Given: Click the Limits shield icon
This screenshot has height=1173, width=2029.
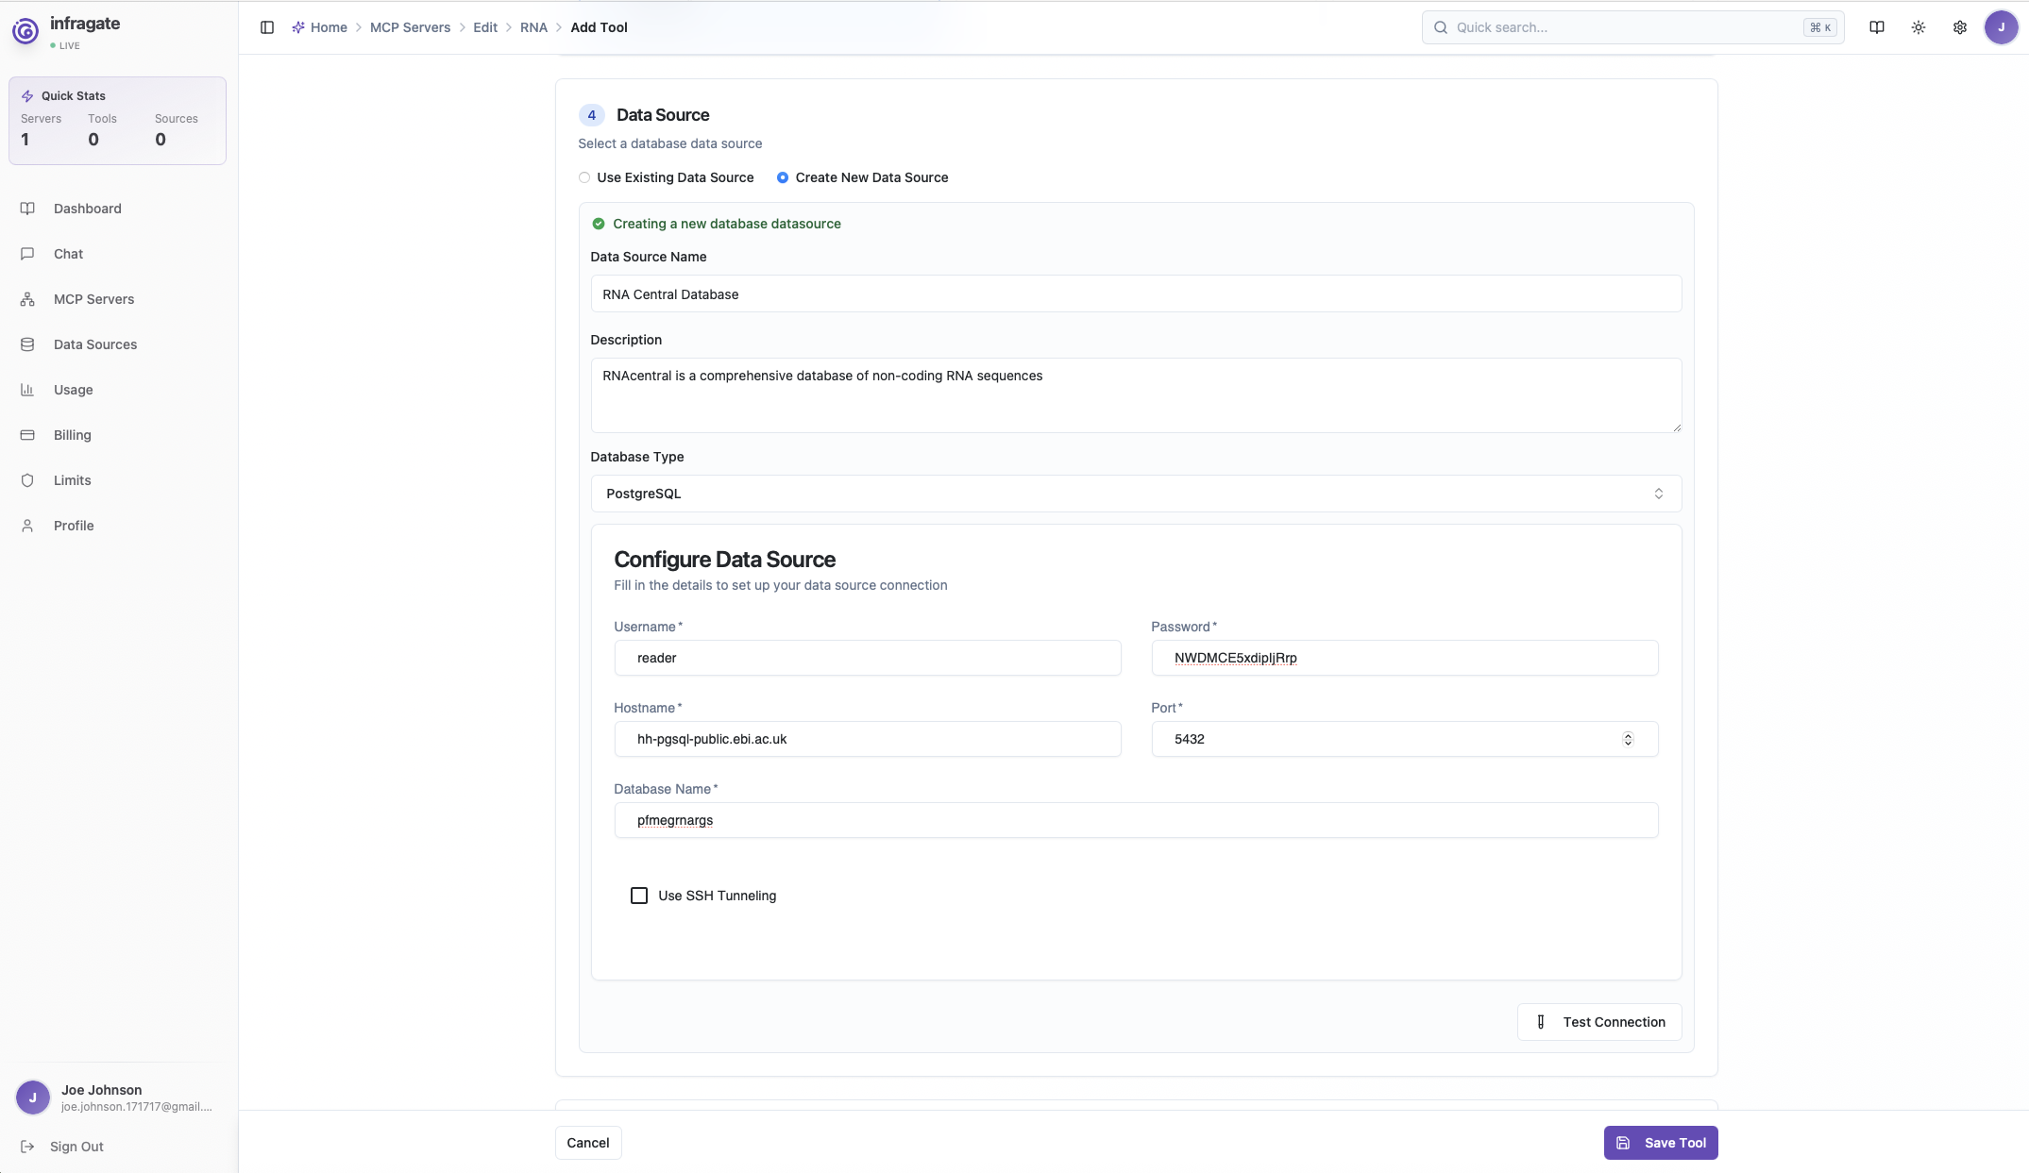Looking at the screenshot, I should (x=27, y=480).
